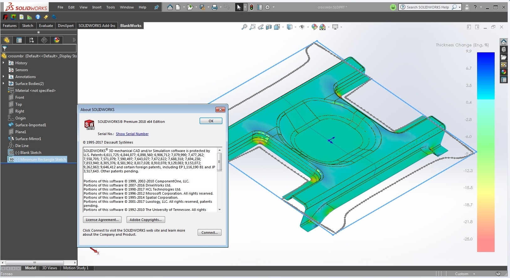
Task: Click the Previous View icon
Action: pos(261,27)
